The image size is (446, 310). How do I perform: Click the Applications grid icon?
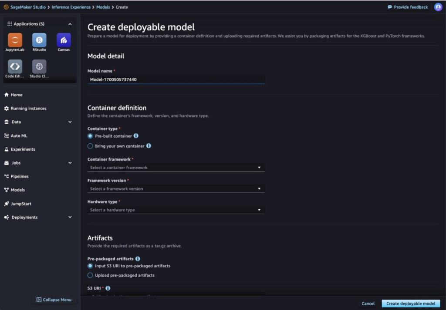click(10, 24)
